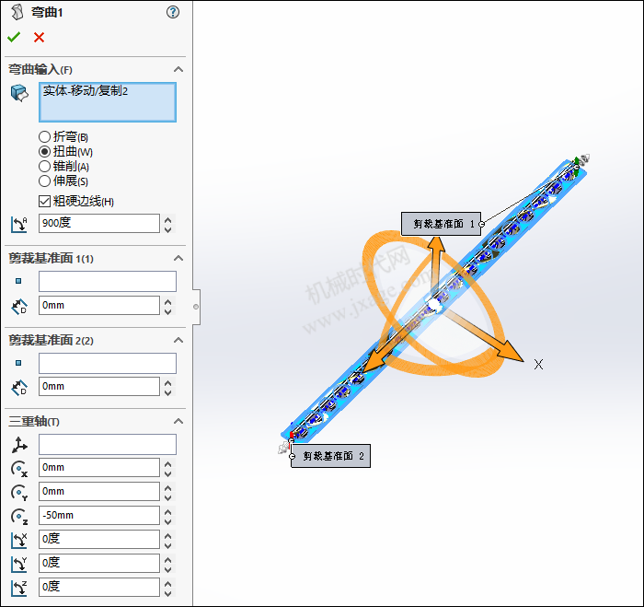The image size is (644, 607).
Task: Select the 锥削(A) tapering radio button
Action: tap(44, 166)
